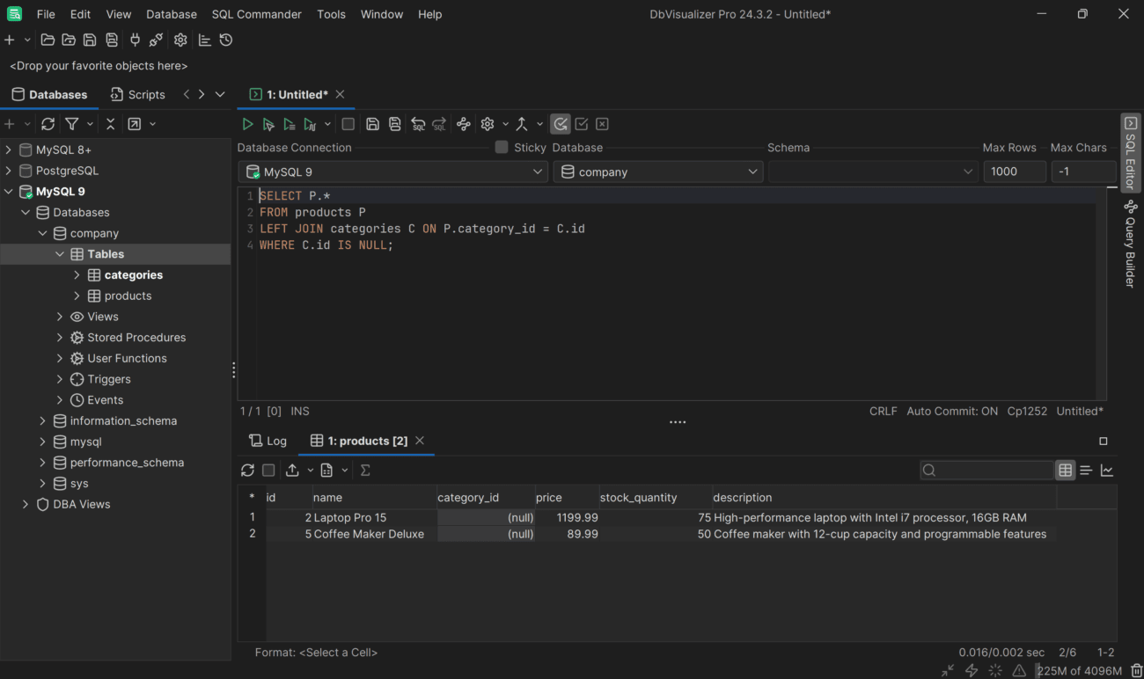Expand the Stored Procedures node
This screenshot has height=679, width=1144.
coord(60,338)
